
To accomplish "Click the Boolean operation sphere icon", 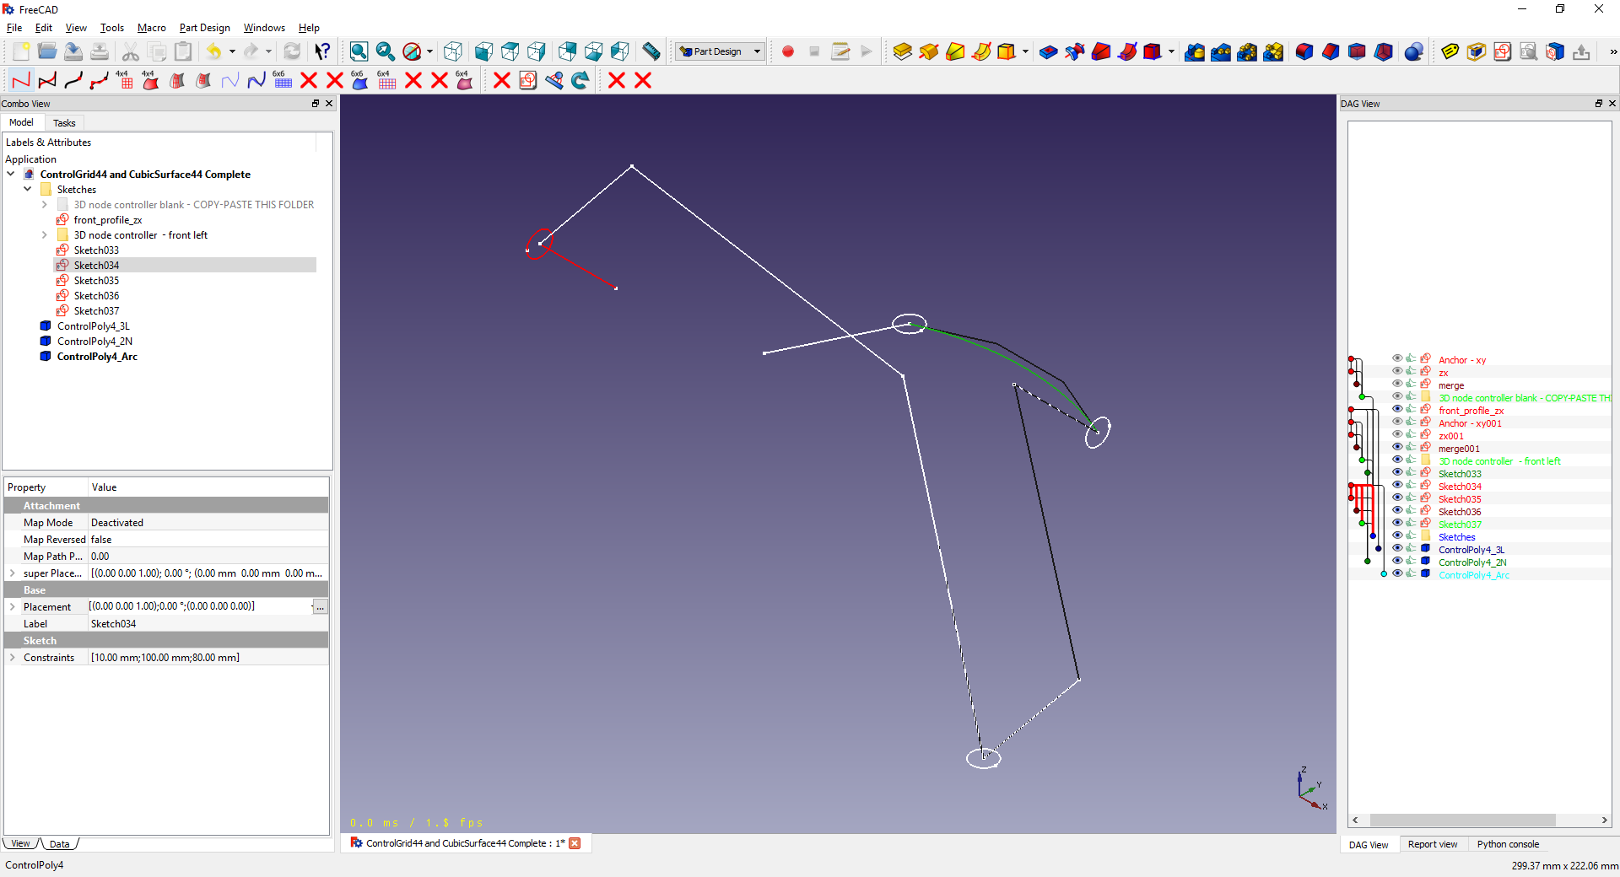I will (x=1414, y=51).
